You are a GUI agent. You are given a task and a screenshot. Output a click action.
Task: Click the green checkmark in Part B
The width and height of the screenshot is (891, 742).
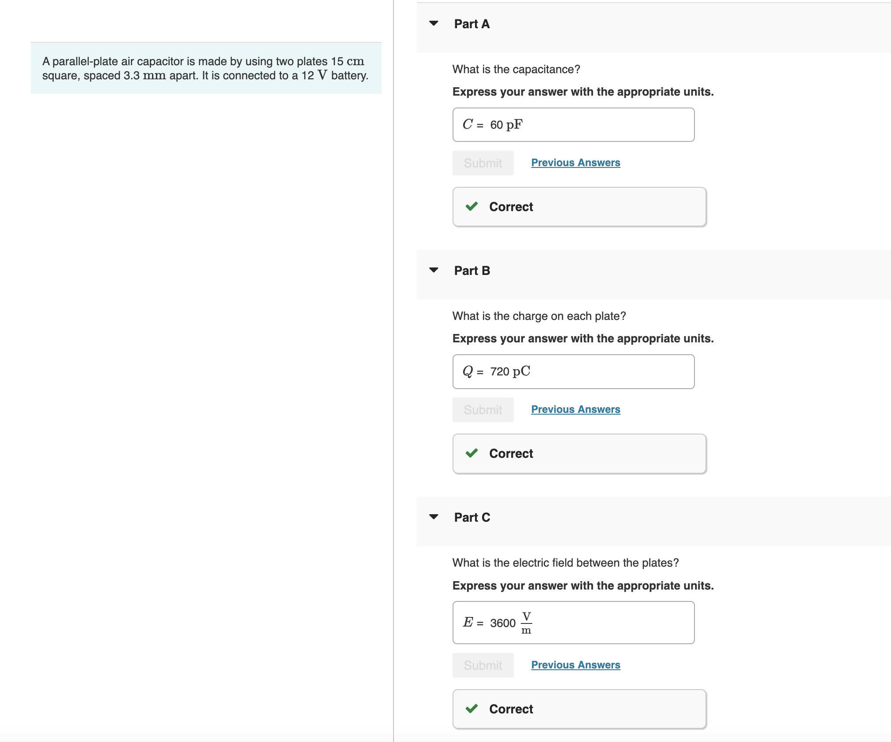471,453
